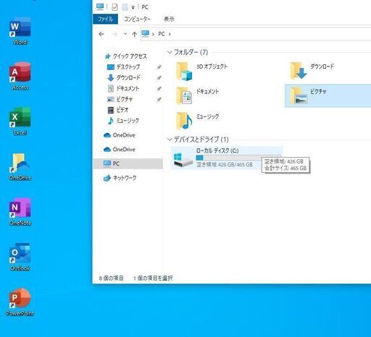The height and width of the screenshot is (337, 371).
Task: Click the PC icon in the title bar
Action: click(100, 7)
